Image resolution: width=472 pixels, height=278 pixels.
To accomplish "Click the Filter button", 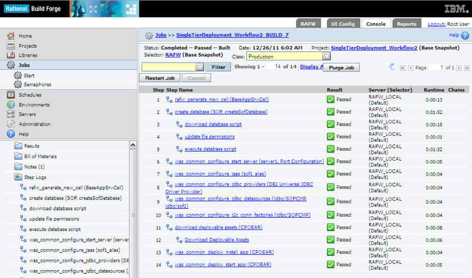I will pyautogui.click(x=218, y=67).
